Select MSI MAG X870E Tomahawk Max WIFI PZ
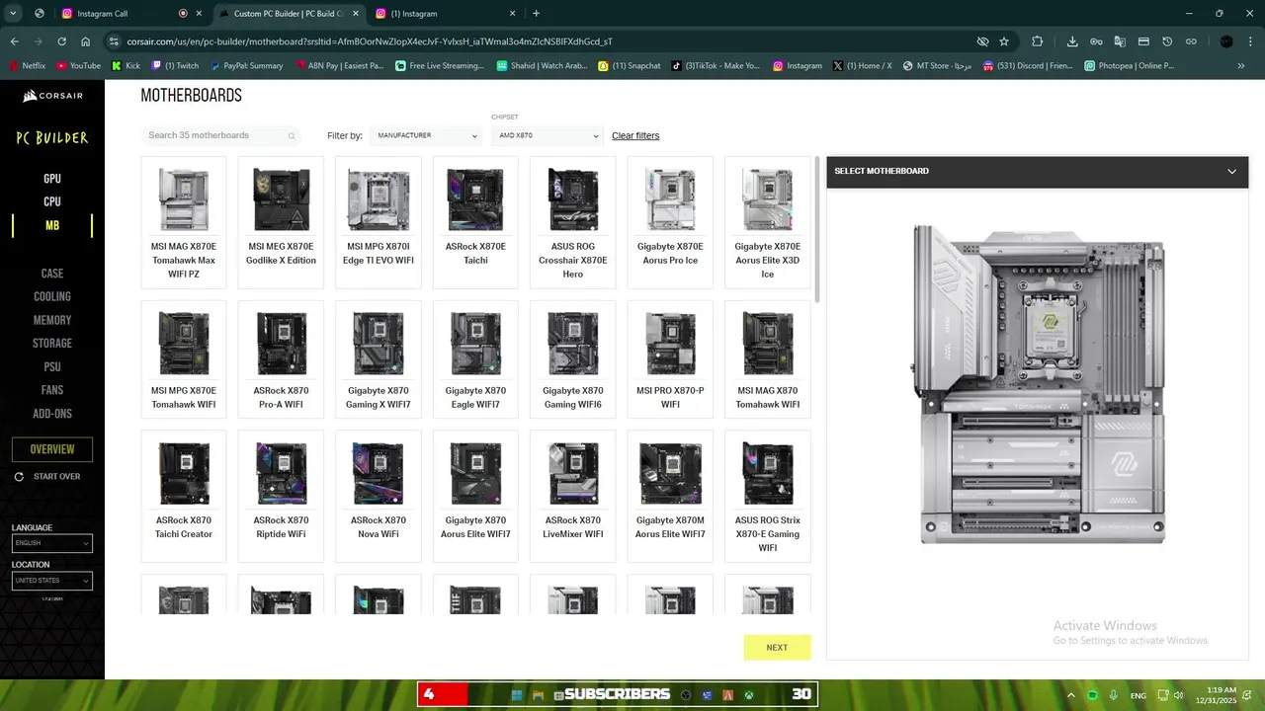Screen dimensions: 1265x711 pyautogui.click(x=184, y=222)
